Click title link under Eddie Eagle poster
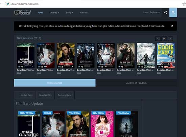Image resolution: width=186 pixels, height=137 pixels. click(165, 70)
